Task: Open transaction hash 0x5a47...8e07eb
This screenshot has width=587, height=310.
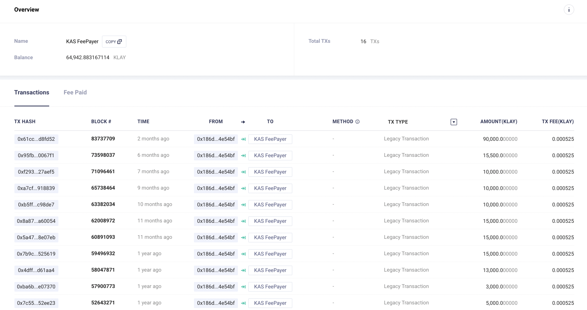Action: 36,238
